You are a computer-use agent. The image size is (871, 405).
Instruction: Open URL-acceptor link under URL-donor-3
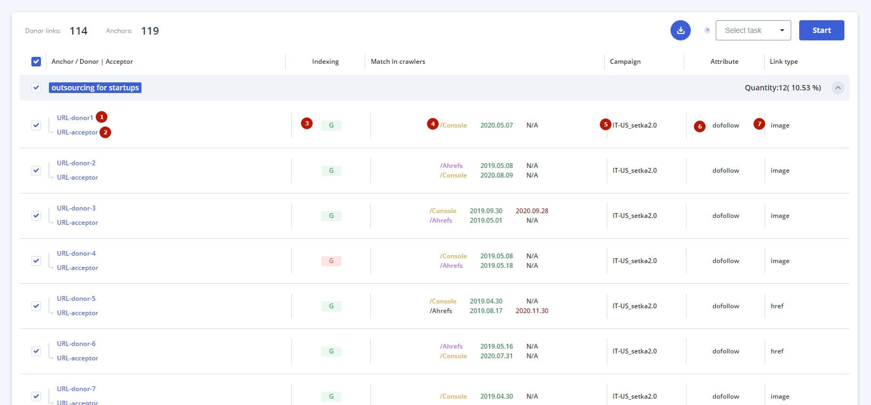[x=77, y=223]
